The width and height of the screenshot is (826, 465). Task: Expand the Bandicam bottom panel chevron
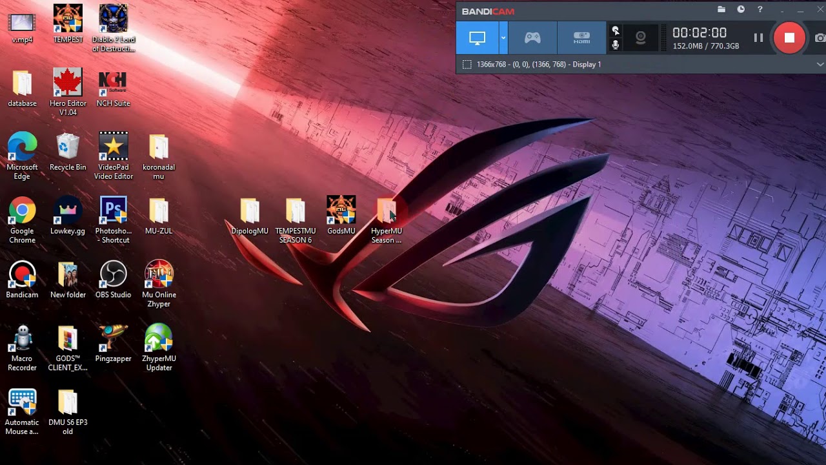(820, 65)
